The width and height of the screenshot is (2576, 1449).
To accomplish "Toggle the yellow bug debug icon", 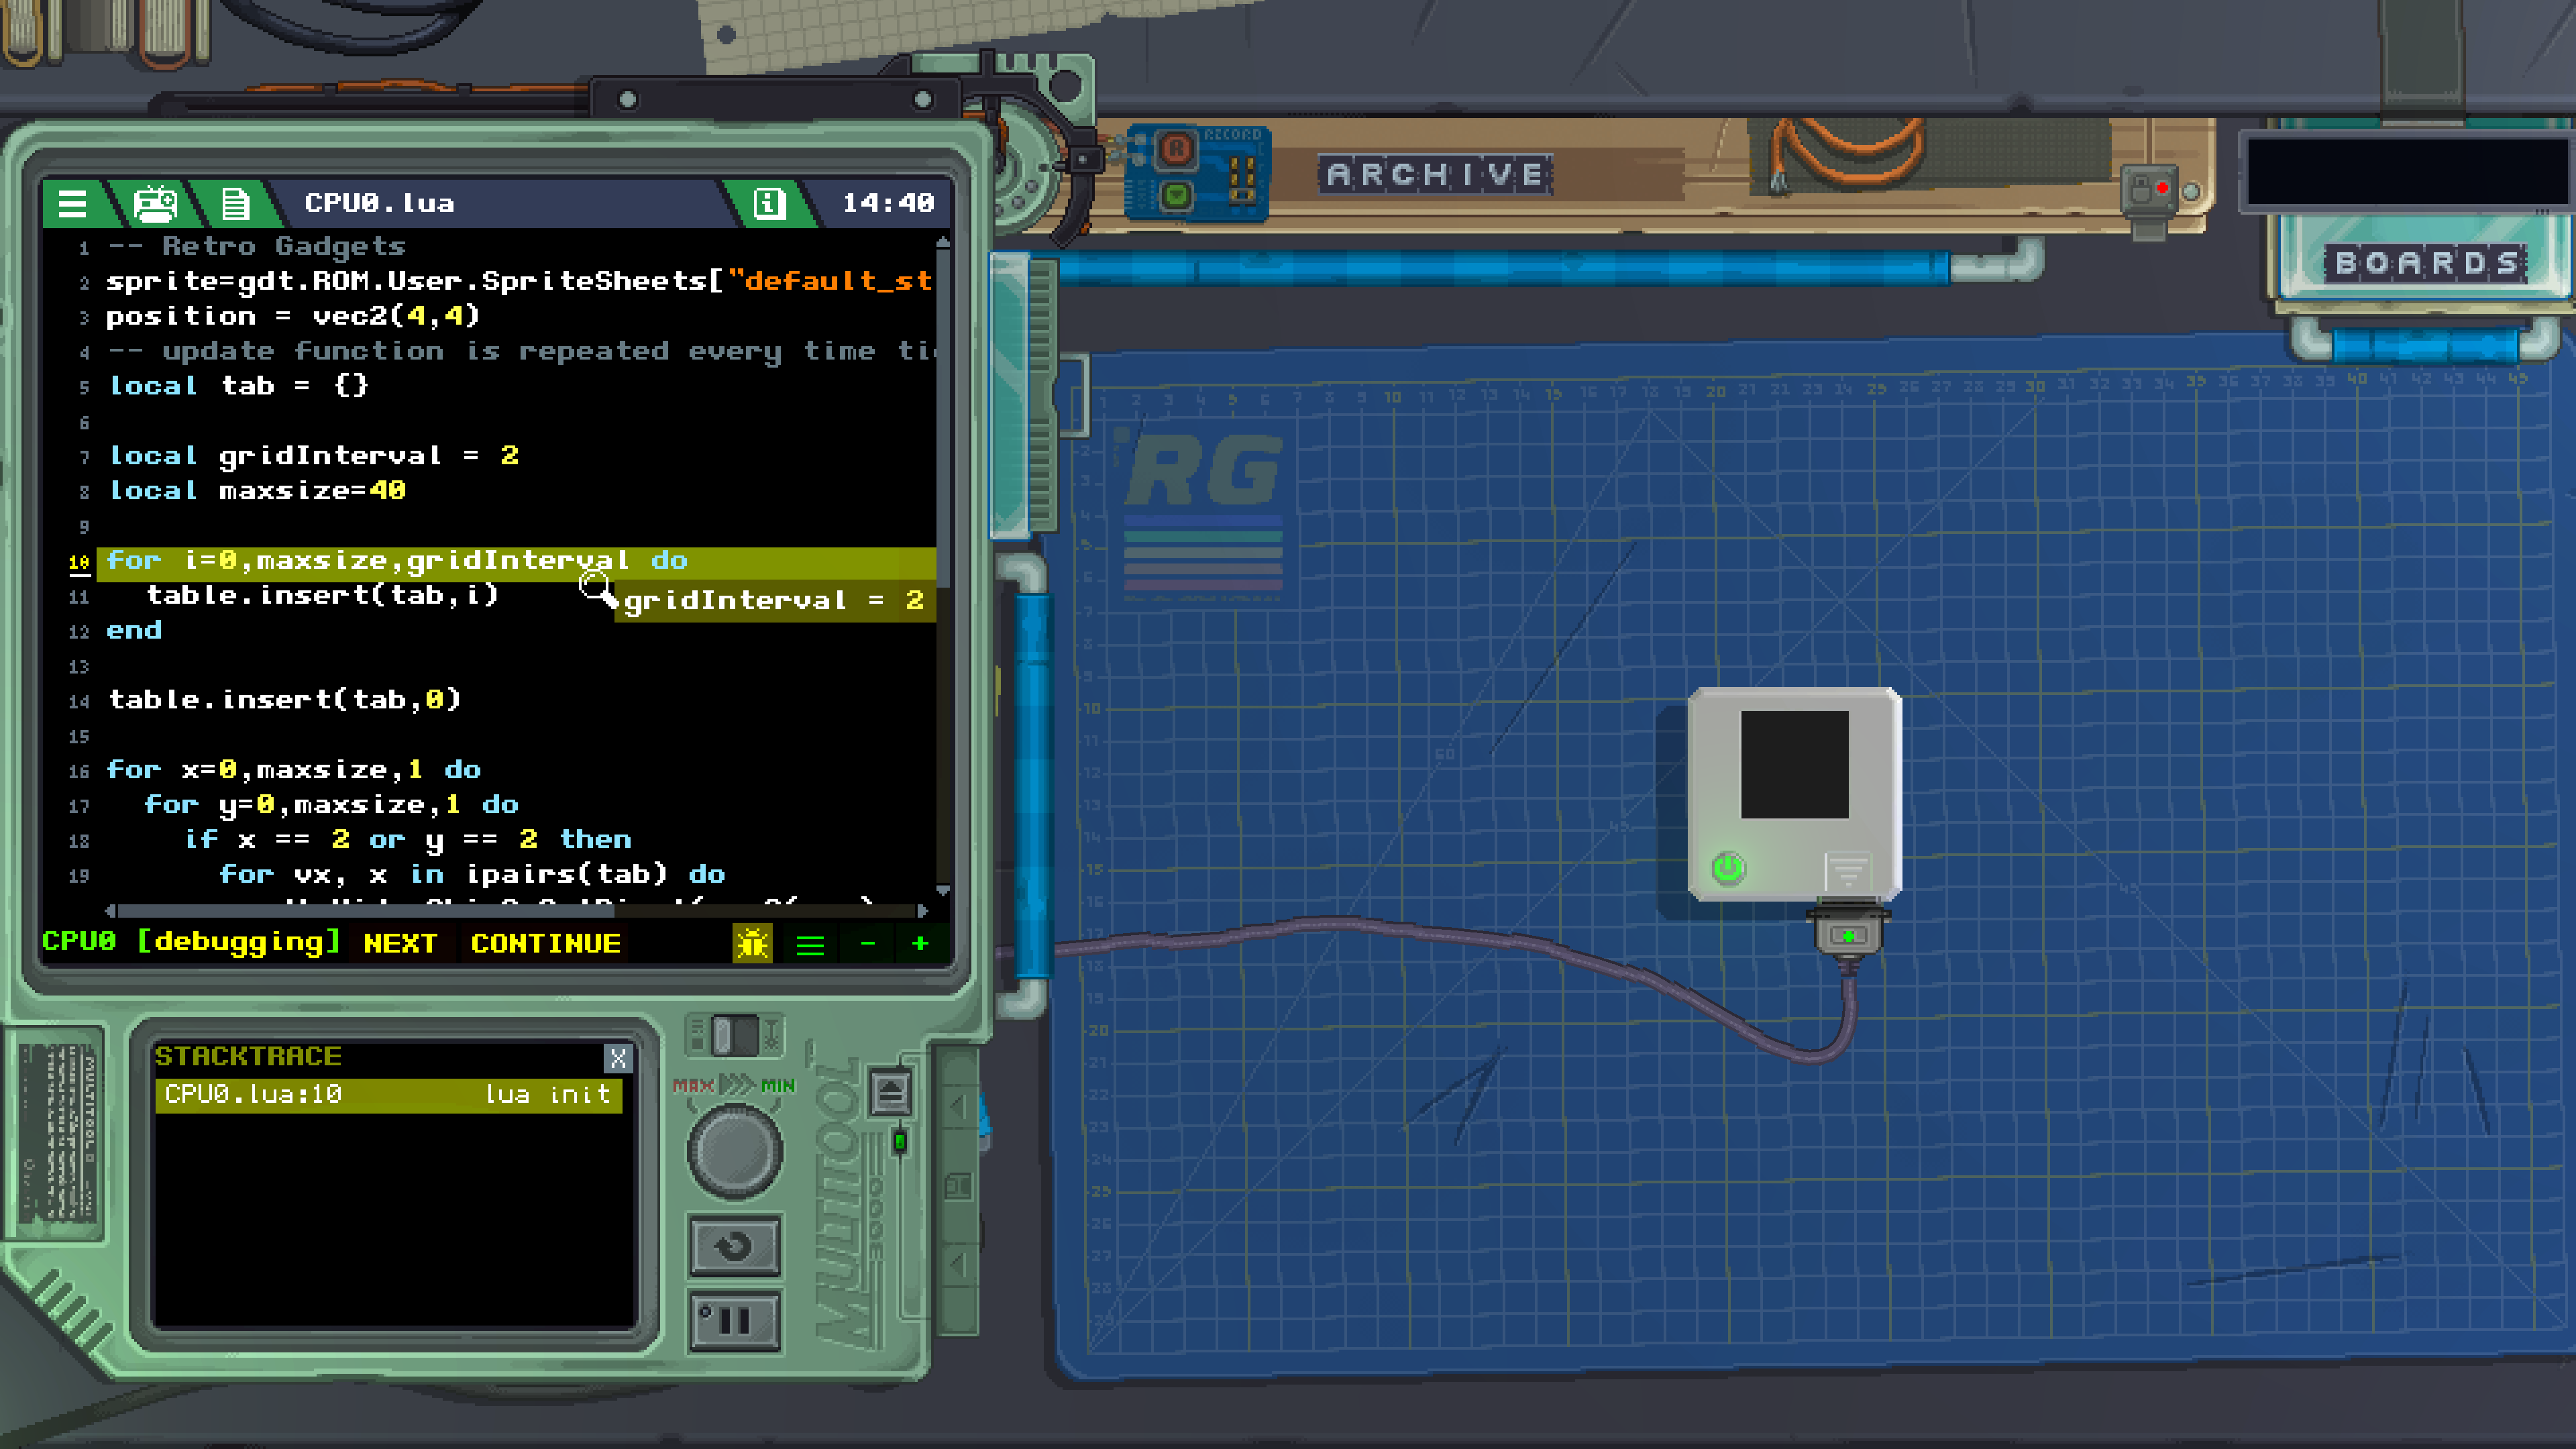I will coord(752,943).
